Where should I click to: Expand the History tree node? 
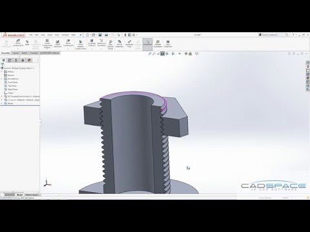coord(2,72)
